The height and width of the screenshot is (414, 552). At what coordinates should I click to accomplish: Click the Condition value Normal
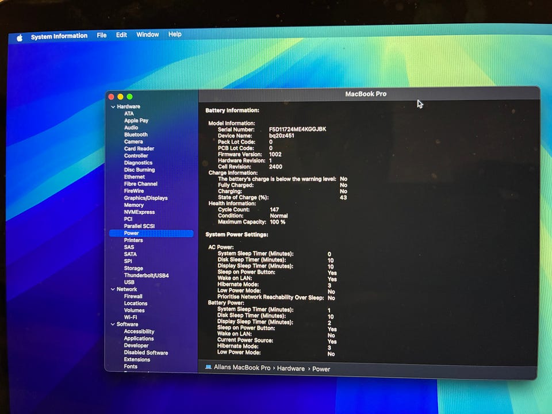point(279,216)
